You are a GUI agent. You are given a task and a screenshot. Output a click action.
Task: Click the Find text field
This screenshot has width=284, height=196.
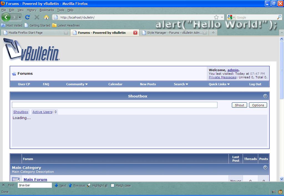click(x=35, y=185)
